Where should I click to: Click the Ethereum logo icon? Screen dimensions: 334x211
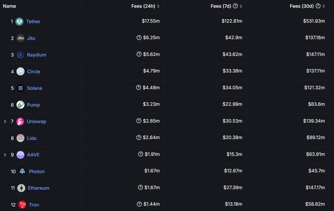21,188
